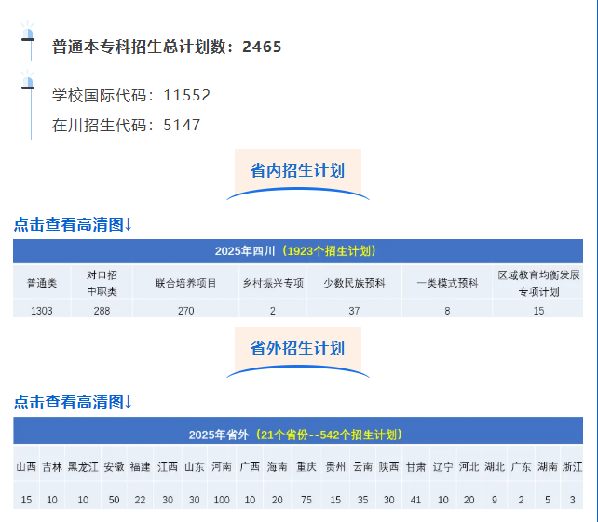The height and width of the screenshot is (522, 598).
Task: Click the value 15 under 山西
Action: (26, 500)
